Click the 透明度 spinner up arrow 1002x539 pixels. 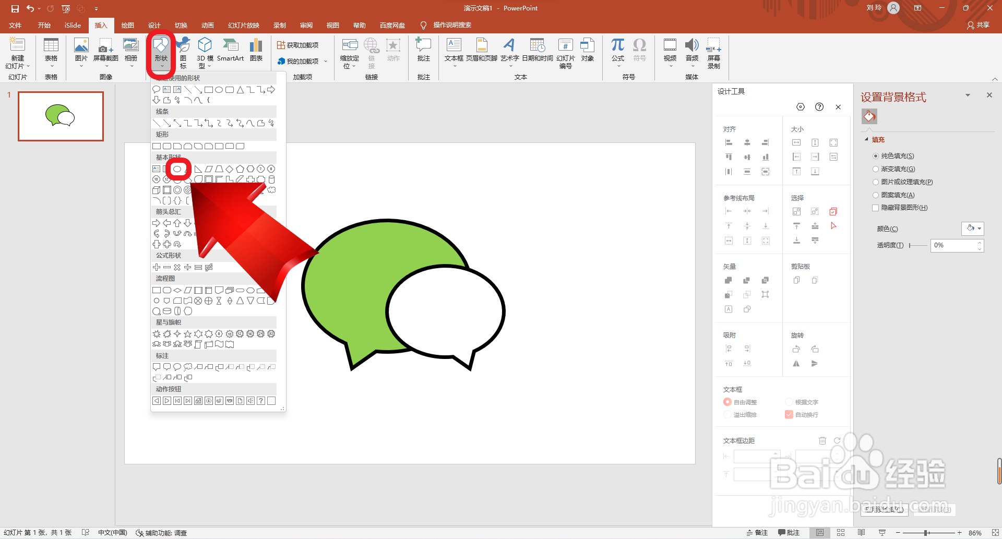(980, 242)
